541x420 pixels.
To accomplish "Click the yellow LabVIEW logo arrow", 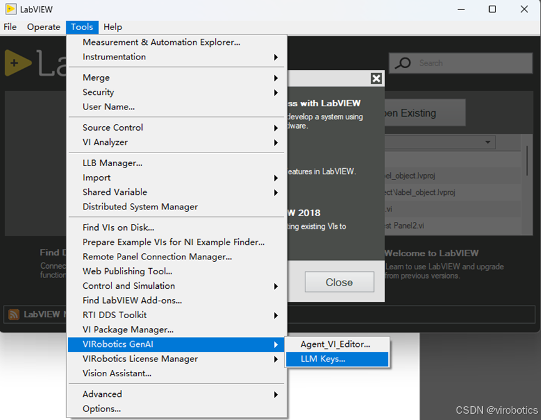I will (18, 62).
